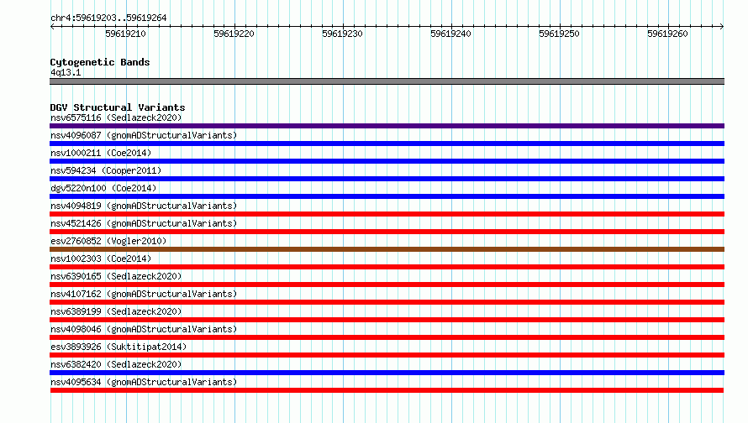Click the nsv4095634 (gnomADStructuralVariants) label

pos(144,382)
